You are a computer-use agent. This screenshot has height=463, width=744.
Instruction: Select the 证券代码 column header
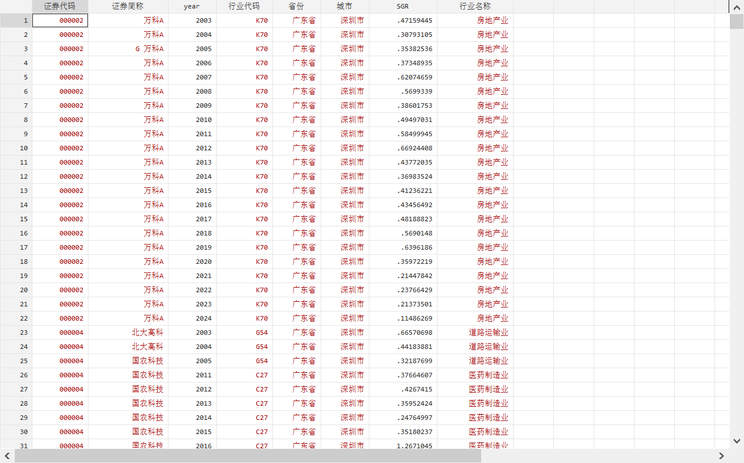pos(60,6)
